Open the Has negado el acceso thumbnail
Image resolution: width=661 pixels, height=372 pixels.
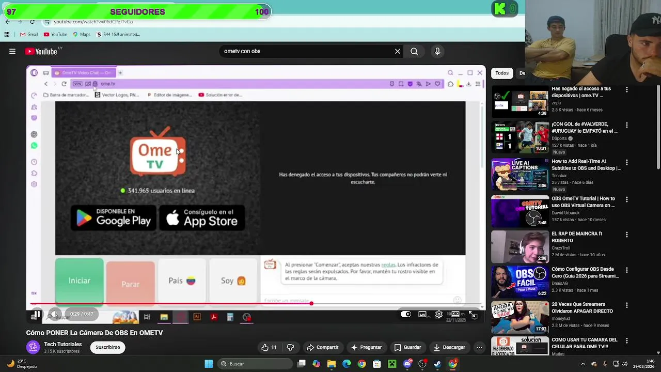[520, 103]
